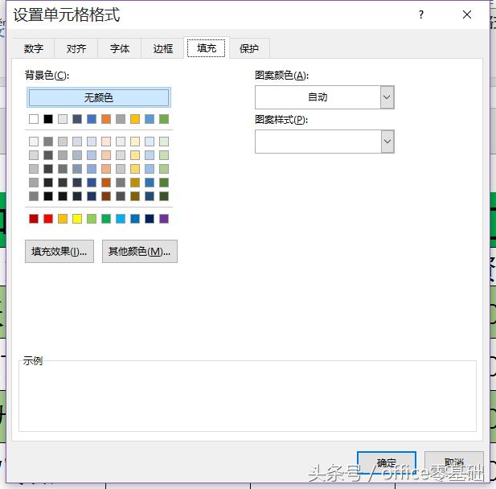Screen dimensions: 496x489
Task: Open the 边框 tab
Action: pos(163,48)
